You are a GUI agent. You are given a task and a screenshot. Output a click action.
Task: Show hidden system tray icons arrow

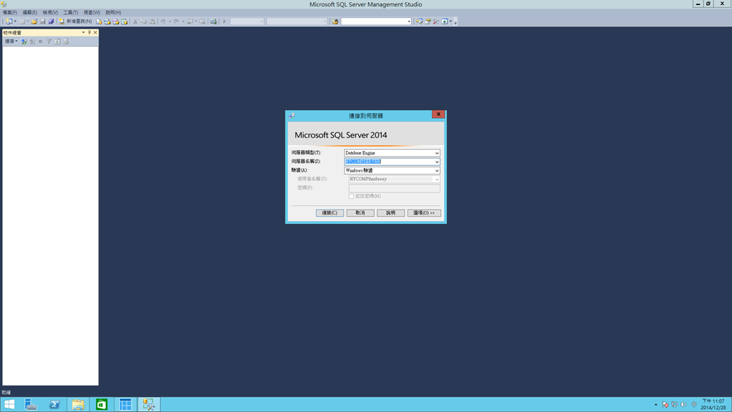[656, 405]
